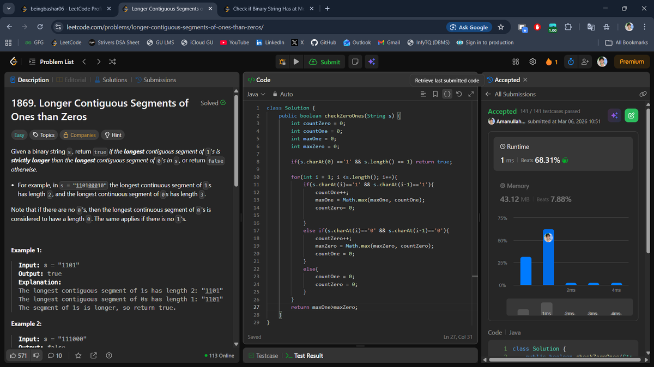
Task: Open the Java language dropdown
Action: point(256,94)
